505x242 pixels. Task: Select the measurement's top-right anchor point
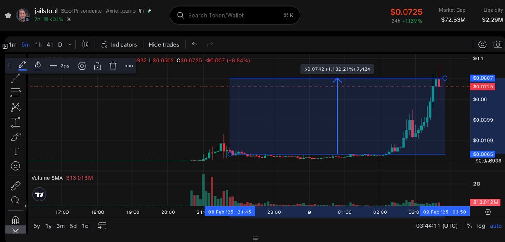[x=445, y=78]
